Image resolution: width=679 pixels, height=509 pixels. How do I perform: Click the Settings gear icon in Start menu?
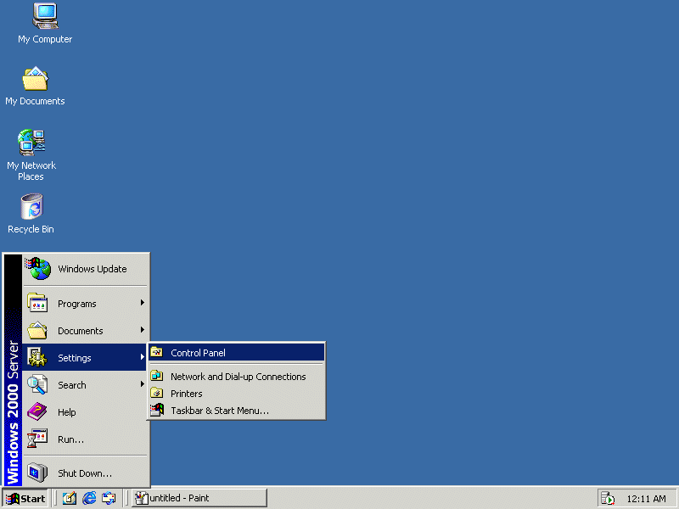37,357
